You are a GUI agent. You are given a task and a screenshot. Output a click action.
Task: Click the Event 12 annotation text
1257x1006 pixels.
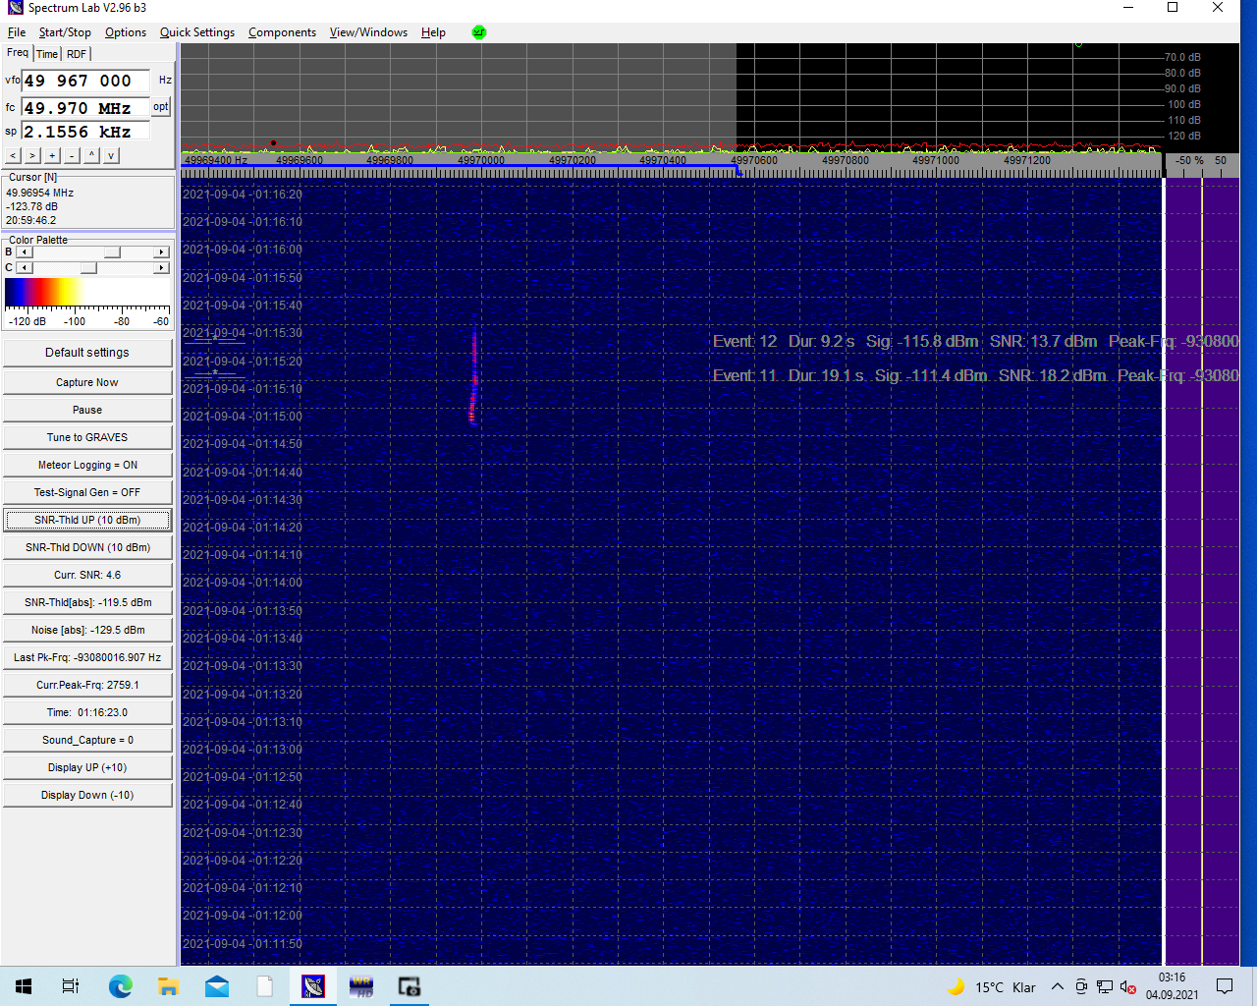[975, 341]
